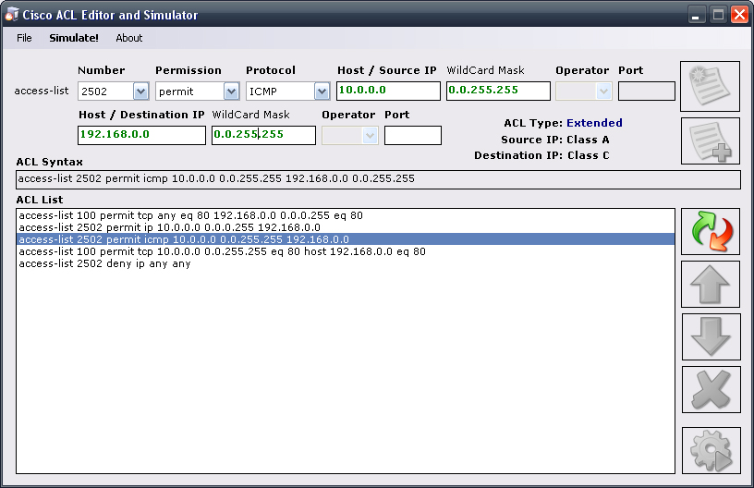Maximize the Cisco ACL Editor window
Image resolution: width=754 pixels, height=488 pixels.
718,15
